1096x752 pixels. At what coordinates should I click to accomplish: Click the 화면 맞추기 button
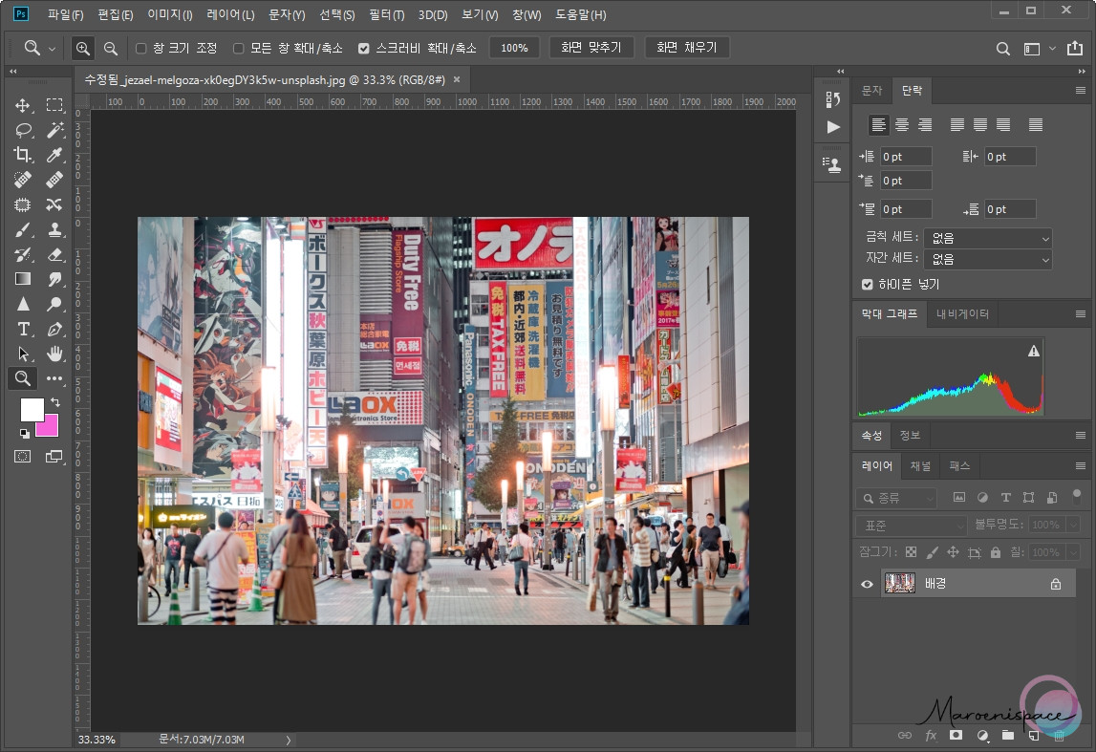[x=591, y=48]
